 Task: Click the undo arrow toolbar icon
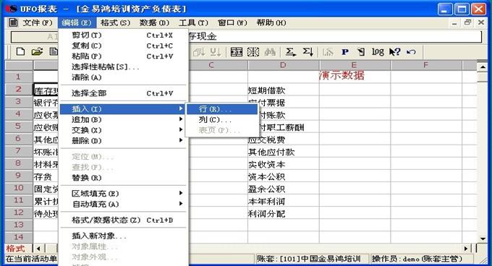411,52
